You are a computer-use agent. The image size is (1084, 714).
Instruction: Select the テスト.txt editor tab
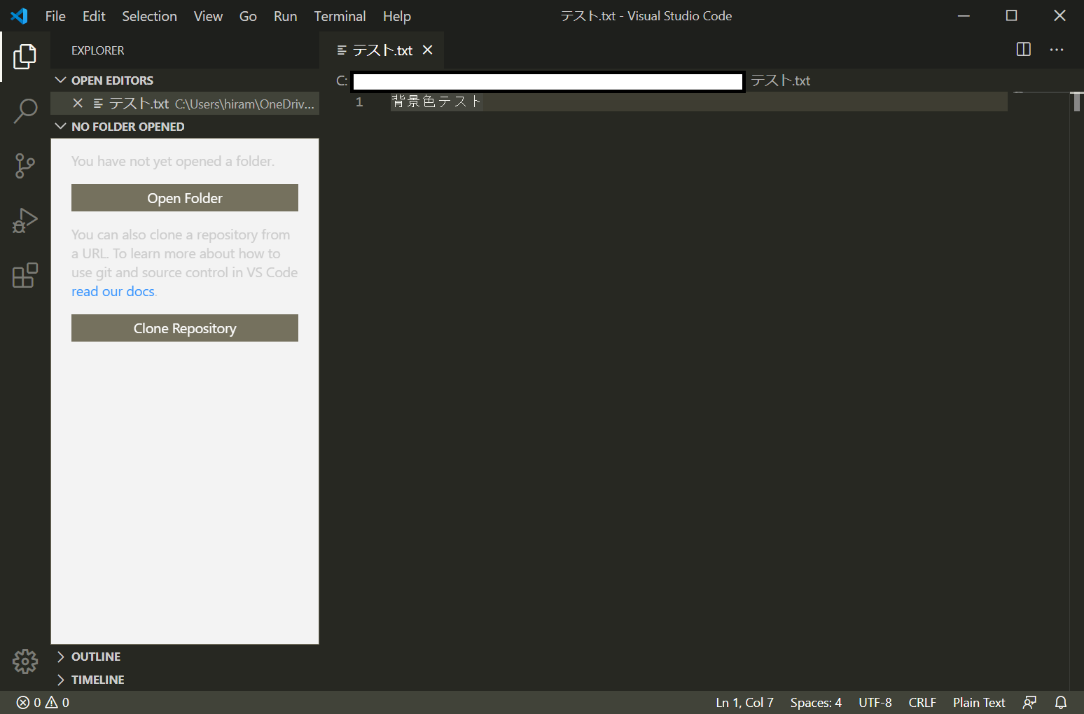(x=382, y=50)
